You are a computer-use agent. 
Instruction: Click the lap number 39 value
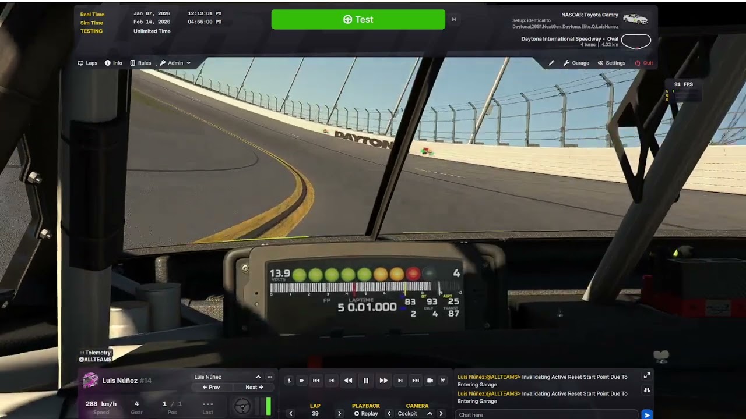coord(315,414)
